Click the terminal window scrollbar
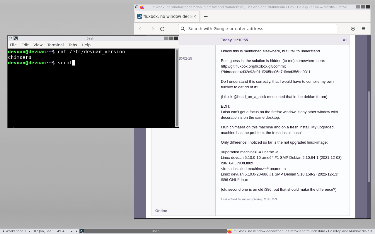This screenshot has width=375, height=234. pyautogui.click(x=177, y=88)
